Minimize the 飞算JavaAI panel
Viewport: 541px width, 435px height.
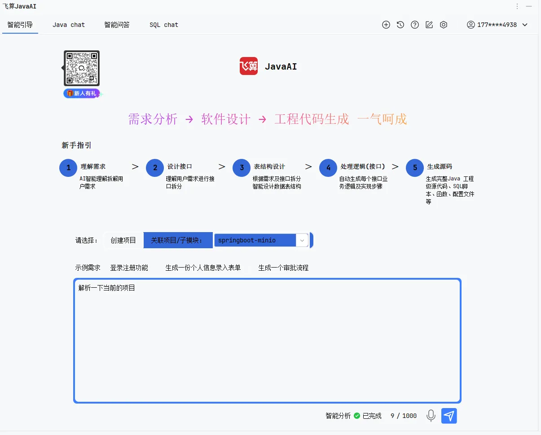pyautogui.click(x=529, y=6)
